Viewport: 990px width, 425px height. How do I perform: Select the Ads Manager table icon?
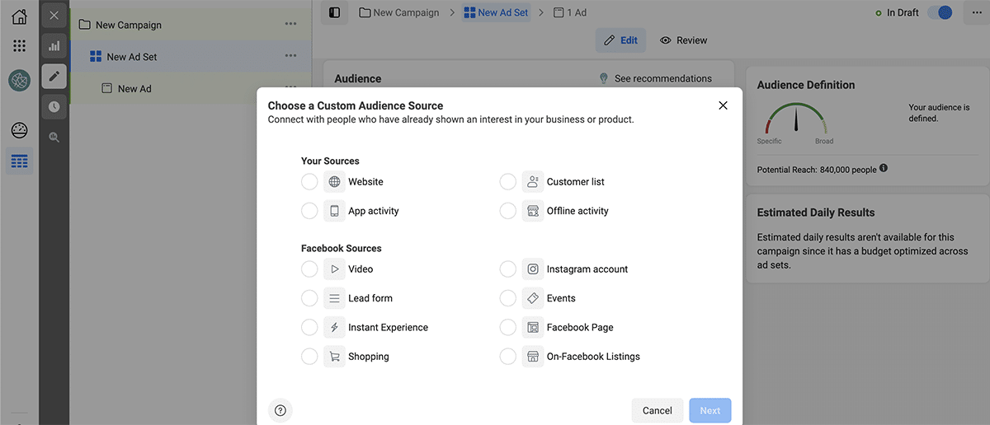point(20,161)
